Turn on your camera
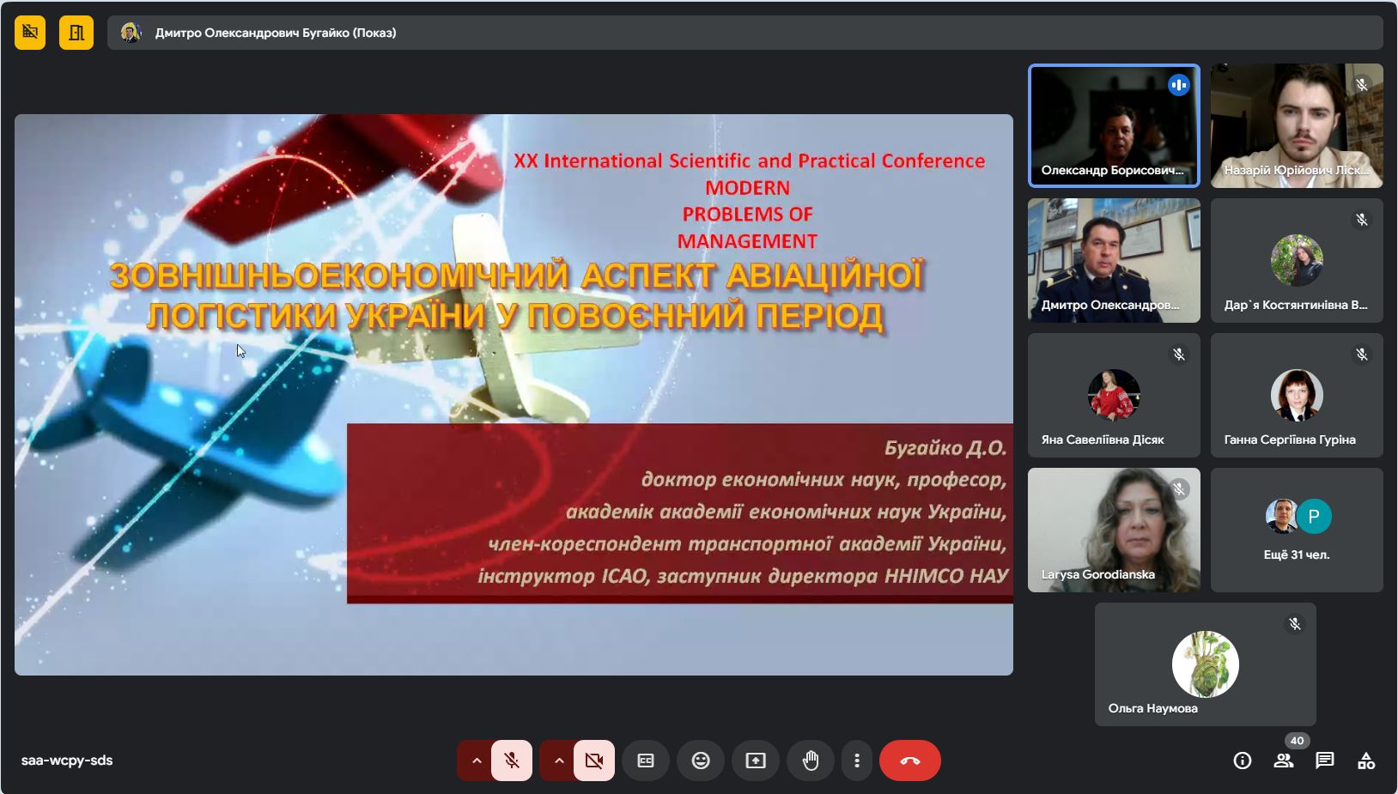The image size is (1398, 794). [594, 761]
